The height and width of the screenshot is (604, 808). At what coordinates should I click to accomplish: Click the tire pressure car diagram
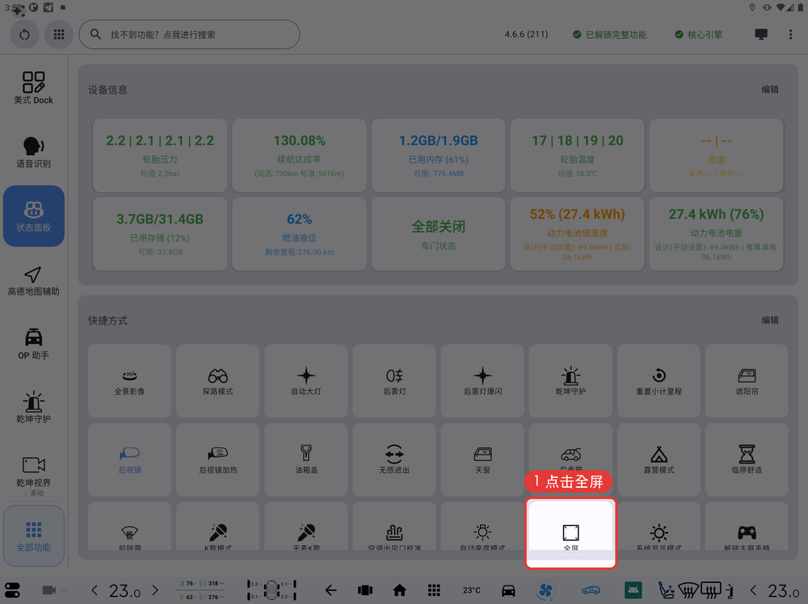(271, 590)
